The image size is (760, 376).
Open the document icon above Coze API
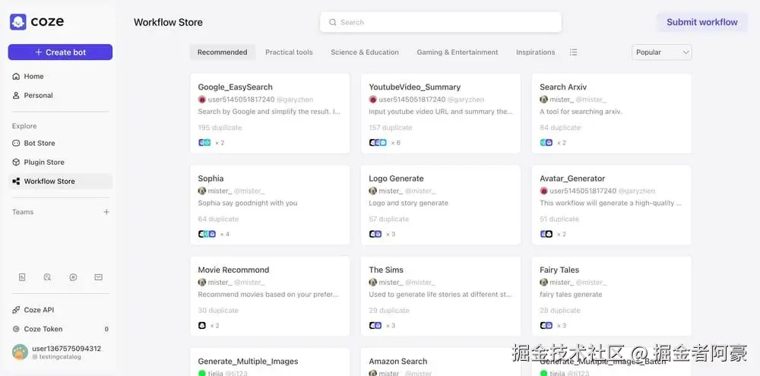(x=22, y=277)
